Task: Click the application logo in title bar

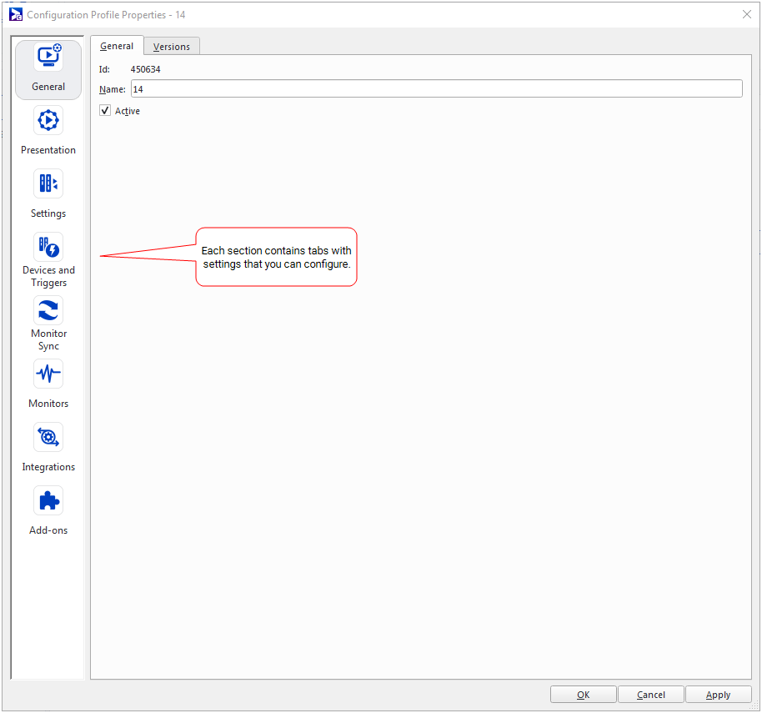Action: 16,14
